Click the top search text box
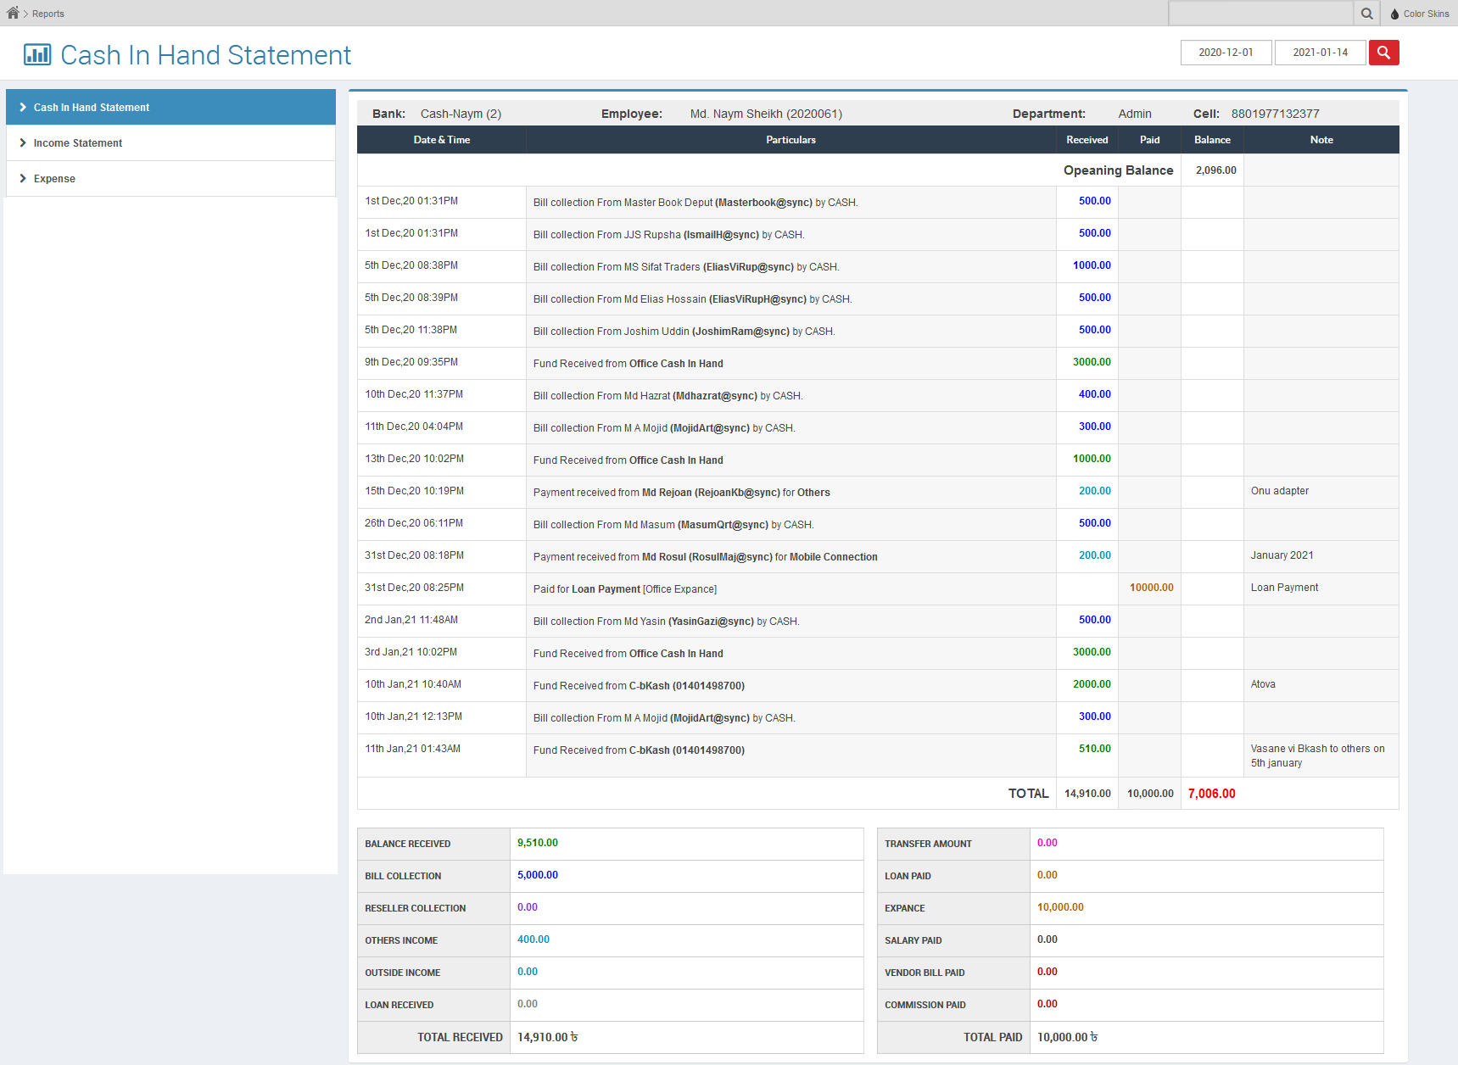 click(x=1260, y=14)
